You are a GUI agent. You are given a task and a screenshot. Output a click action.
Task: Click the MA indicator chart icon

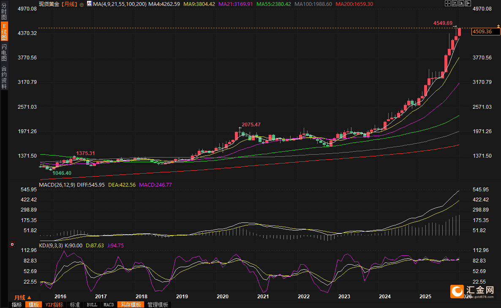89,4
